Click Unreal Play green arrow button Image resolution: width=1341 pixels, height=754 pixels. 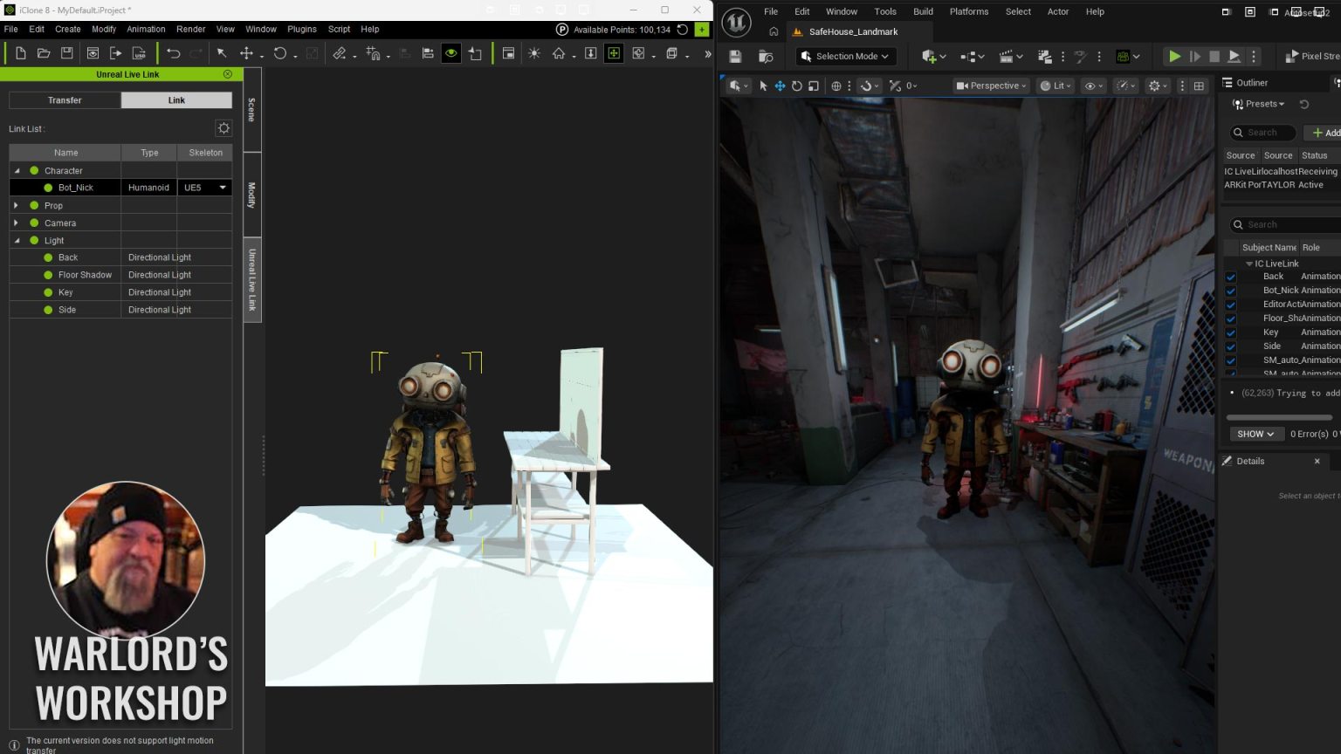(x=1175, y=56)
